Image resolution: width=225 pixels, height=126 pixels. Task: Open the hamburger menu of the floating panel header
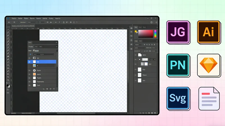pyautogui.click(x=56, y=43)
